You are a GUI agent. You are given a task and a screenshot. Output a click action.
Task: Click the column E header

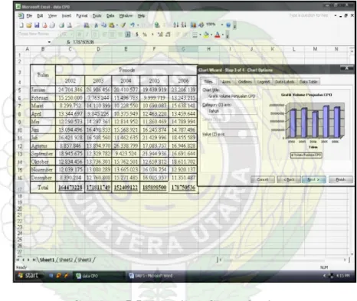(x=126, y=49)
